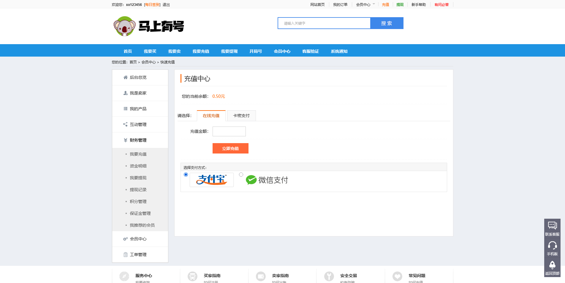565x283 pixels.
Task: Expand the 我是卖家 sidebar section
Action: pyautogui.click(x=140, y=93)
